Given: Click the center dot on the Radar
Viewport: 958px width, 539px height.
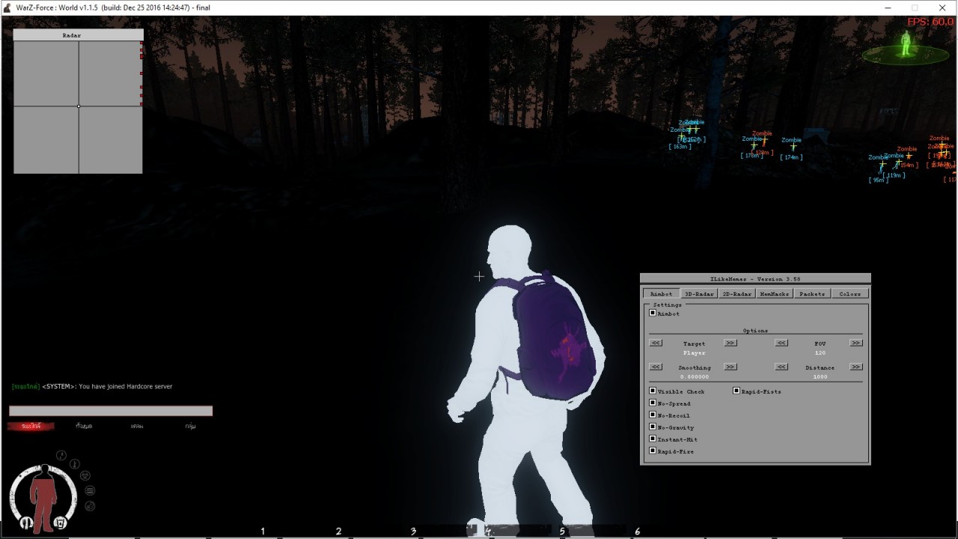Looking at the screenshot, I should 79,106.
